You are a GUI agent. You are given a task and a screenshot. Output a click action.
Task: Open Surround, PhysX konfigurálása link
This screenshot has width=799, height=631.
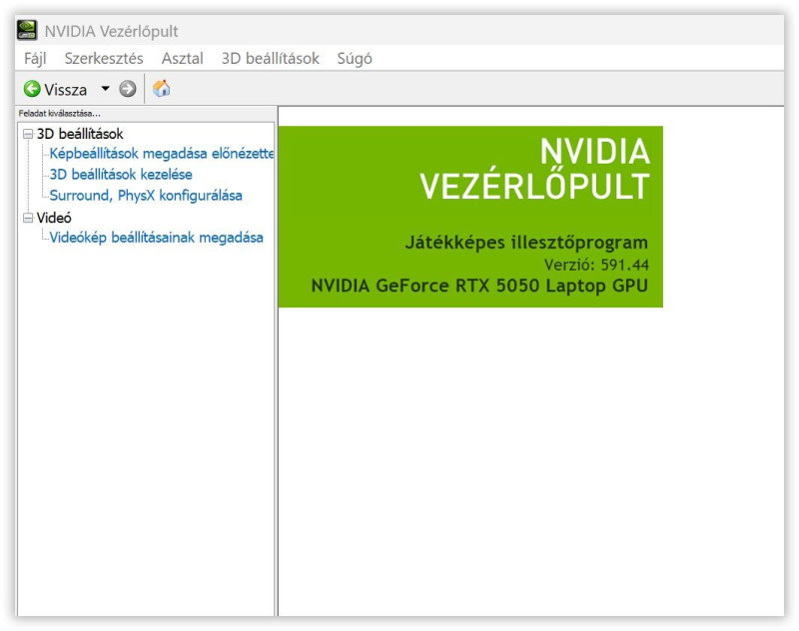click(x=146, y=195)
